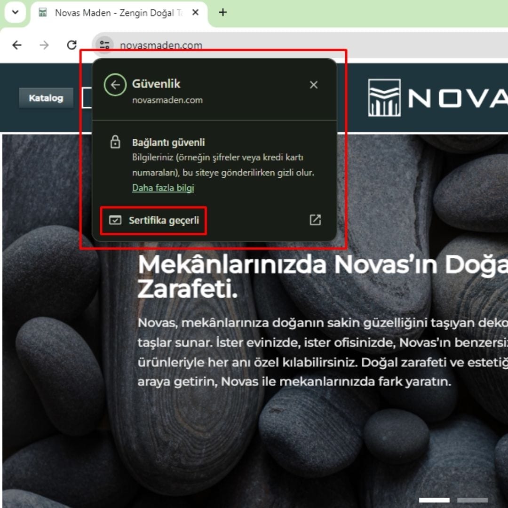
Task: Open the Katalog button
Action: (46, 98)
